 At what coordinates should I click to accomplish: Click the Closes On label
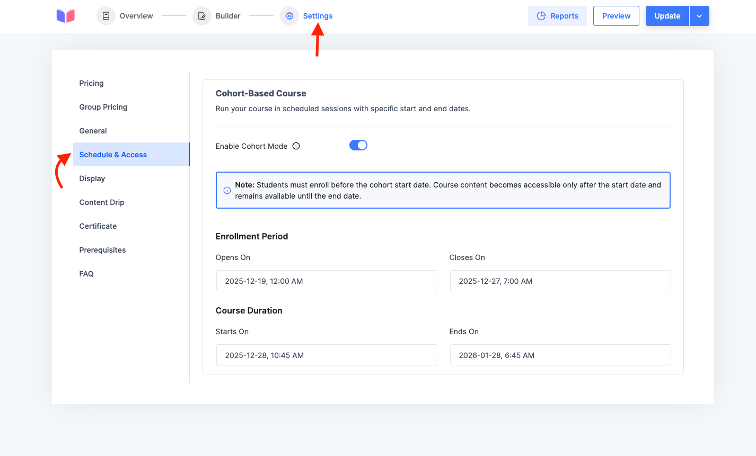click(467, 257)
